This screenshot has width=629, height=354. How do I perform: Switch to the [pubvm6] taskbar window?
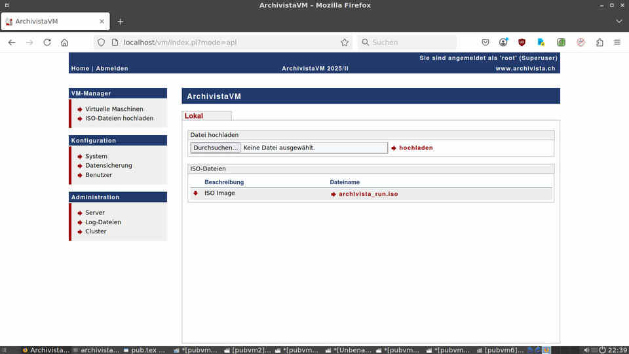501,350
